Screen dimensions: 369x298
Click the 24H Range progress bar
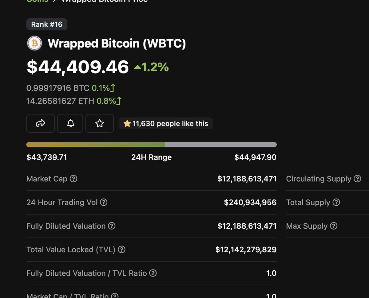(x=152, y=145)
